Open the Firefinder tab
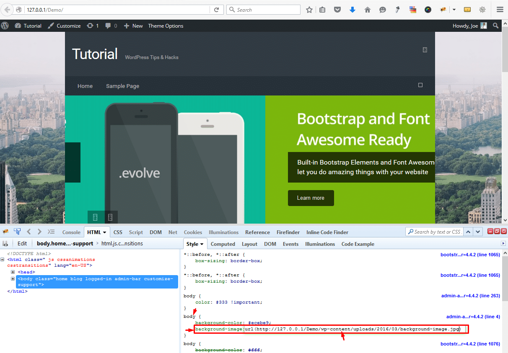508x353 pixels. coord(288,232)
